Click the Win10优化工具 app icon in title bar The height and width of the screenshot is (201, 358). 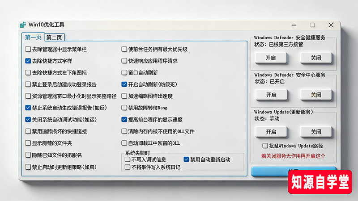coord(23,25)
